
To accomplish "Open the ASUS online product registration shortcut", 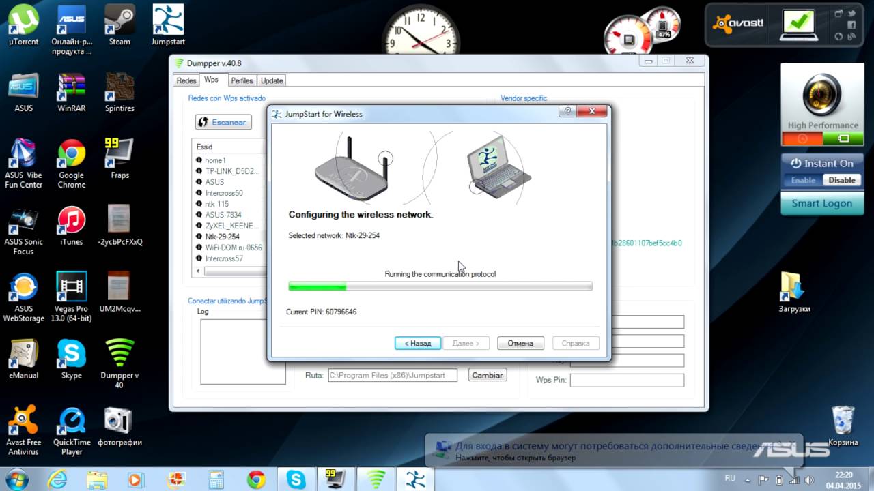I will tap(72, 30).
